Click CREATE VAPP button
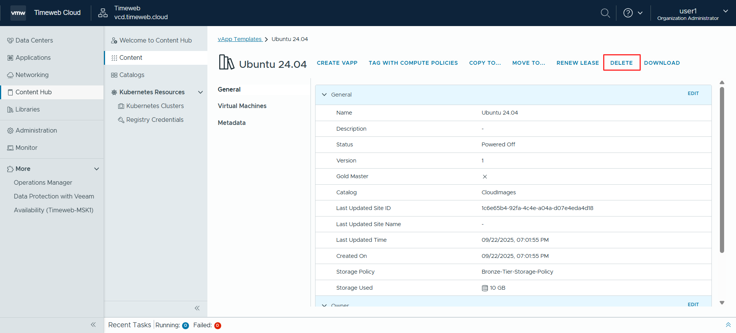The width and height of the screenshot is (736, 333). [337, 63]
